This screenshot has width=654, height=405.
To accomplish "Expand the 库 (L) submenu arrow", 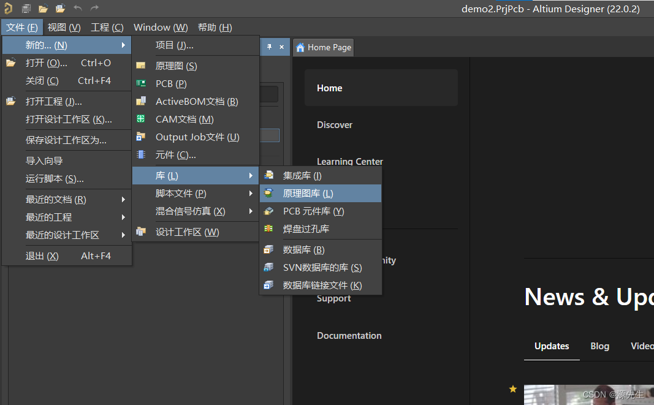I will [251, 176].
